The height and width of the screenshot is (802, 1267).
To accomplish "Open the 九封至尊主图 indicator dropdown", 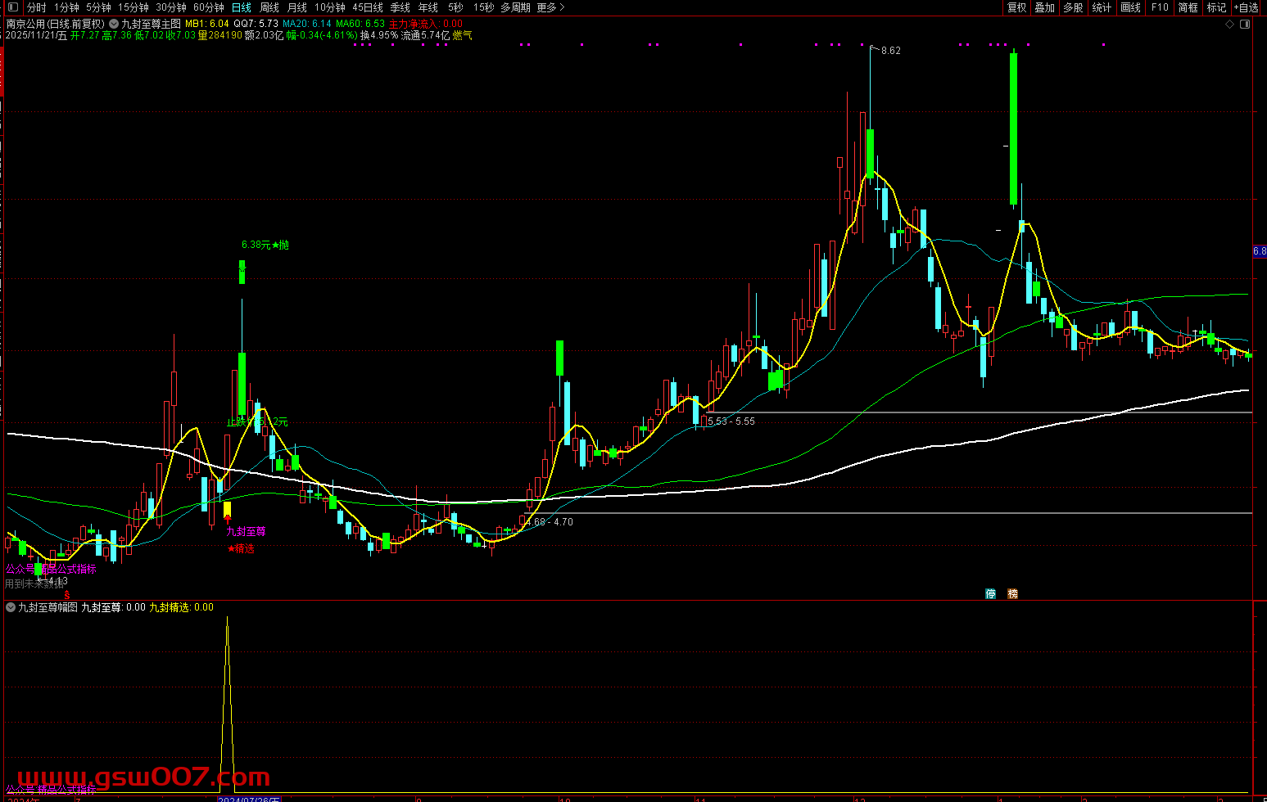I will click(x=114, y=25).
